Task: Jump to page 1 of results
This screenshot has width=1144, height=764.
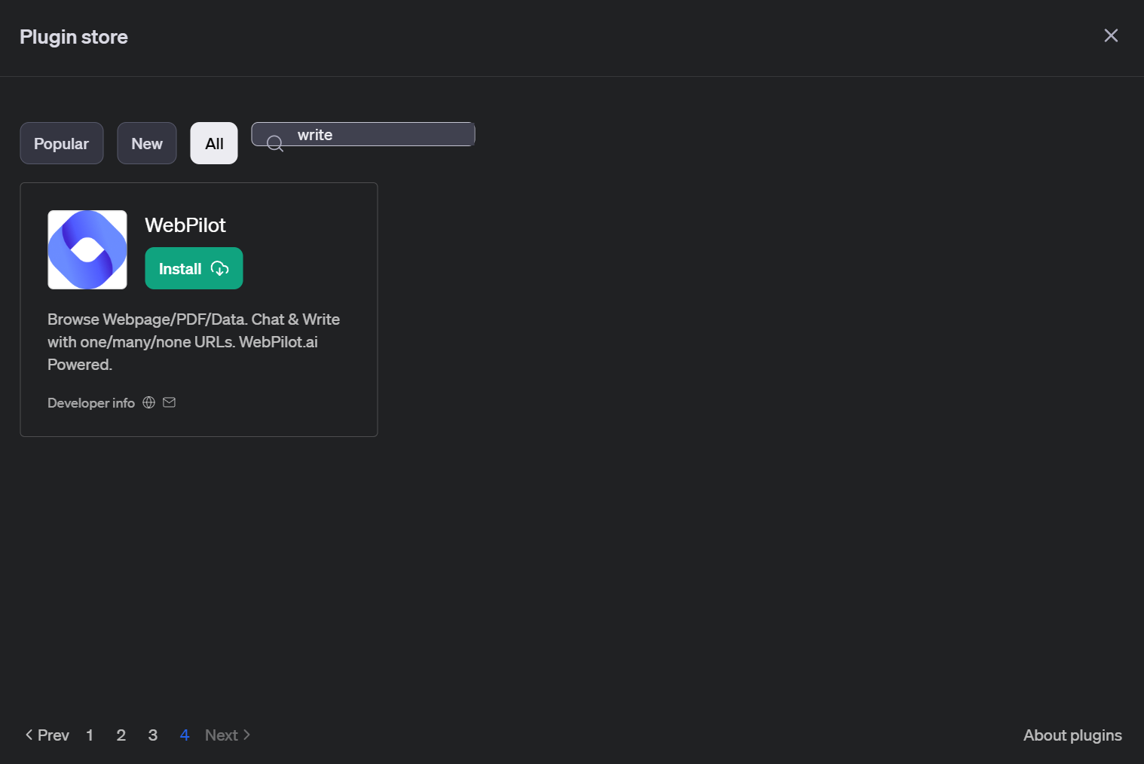Action: 90,735
